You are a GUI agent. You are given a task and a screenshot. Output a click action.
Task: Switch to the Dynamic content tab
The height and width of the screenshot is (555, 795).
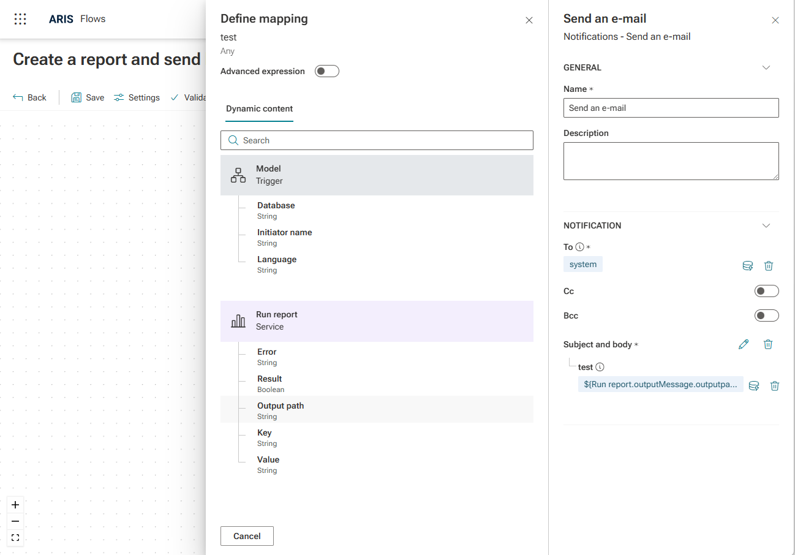pyautogui.click(x=259, y=108)
